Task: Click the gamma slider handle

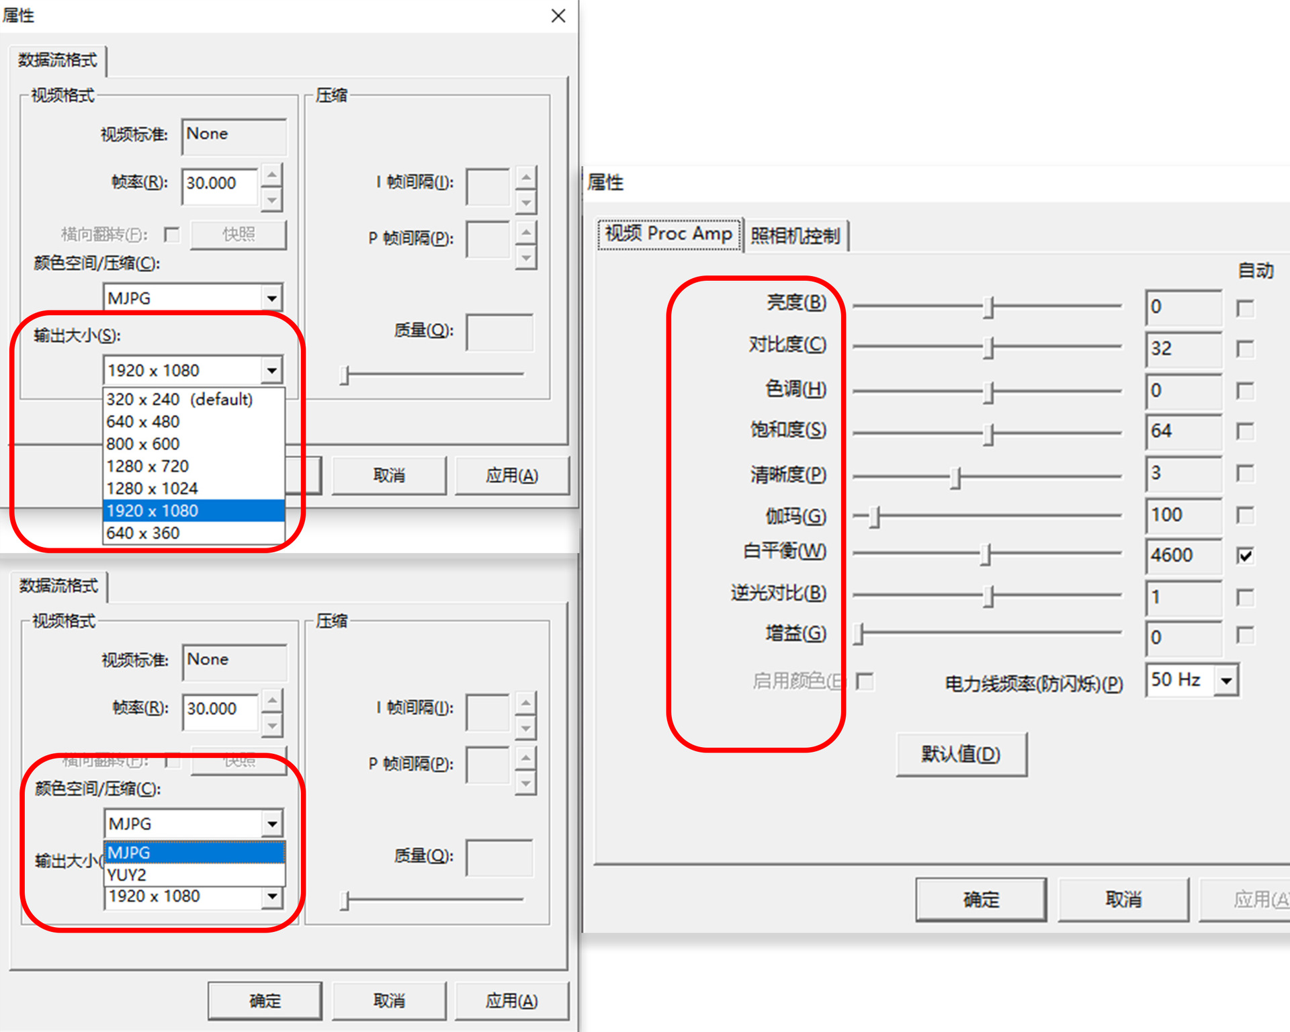Action: pyautogui.click(x=874, y=517)
